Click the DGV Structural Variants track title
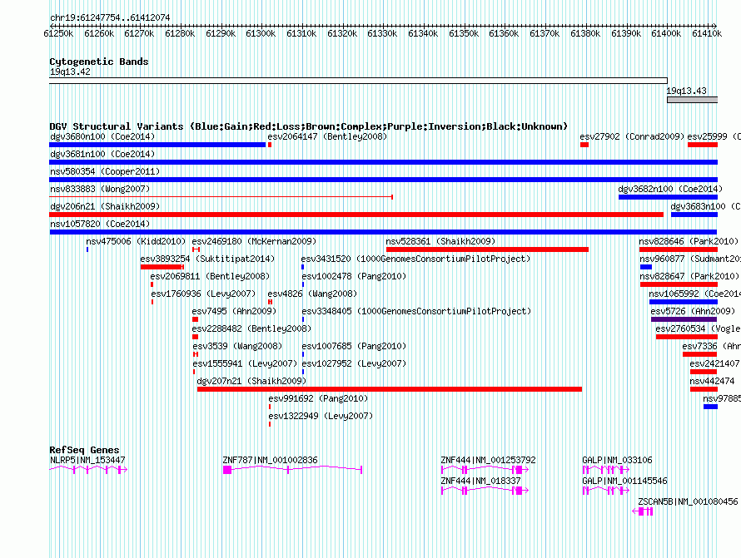Screen dimensions: 741x558 [308, 126]
